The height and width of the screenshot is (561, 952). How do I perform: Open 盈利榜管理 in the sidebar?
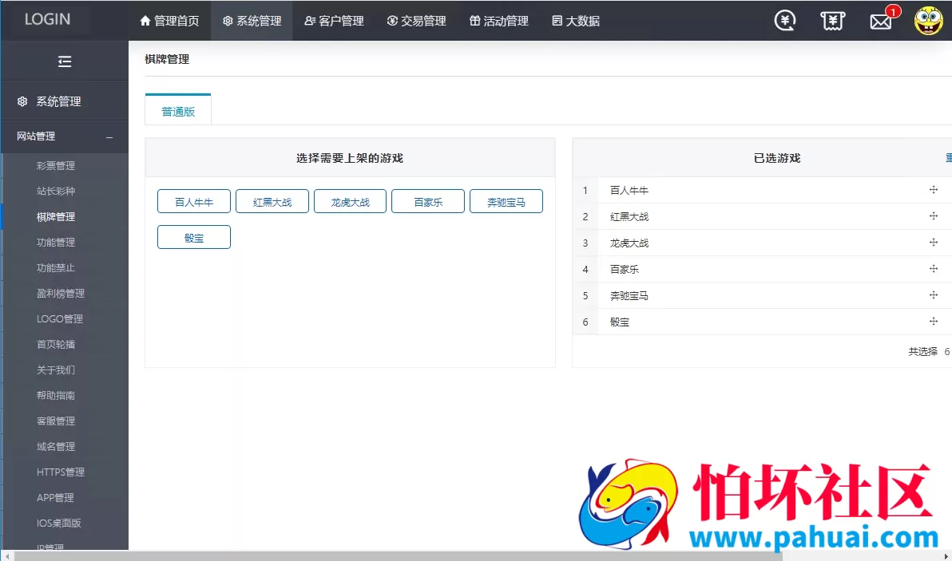click(x=61, y=293)
